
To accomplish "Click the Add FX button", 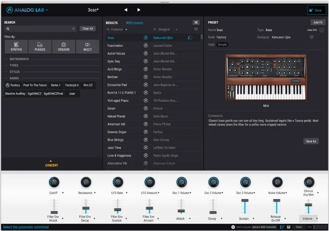I will 318,22.
